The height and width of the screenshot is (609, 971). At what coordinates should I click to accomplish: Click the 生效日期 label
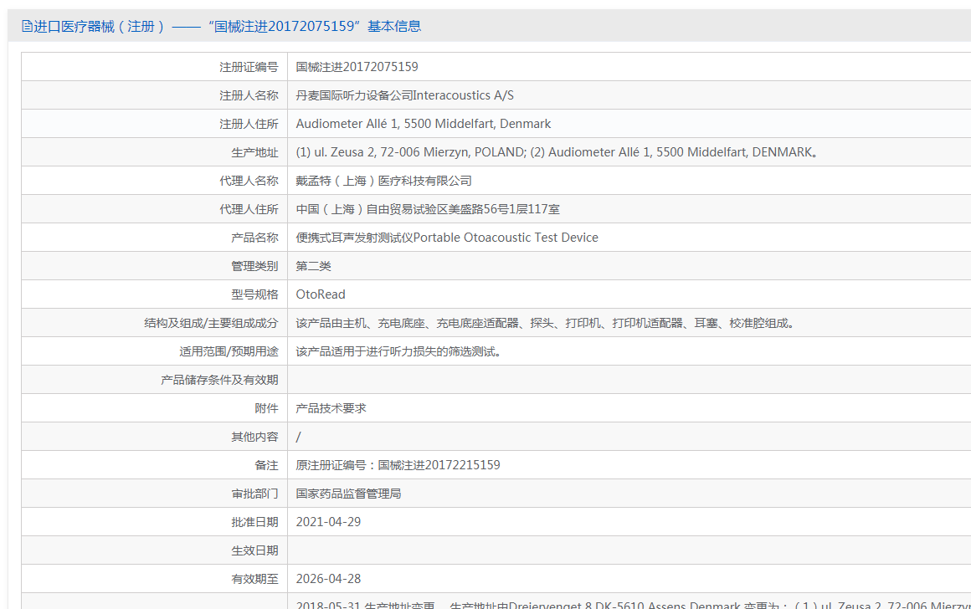tap(254, 550)
